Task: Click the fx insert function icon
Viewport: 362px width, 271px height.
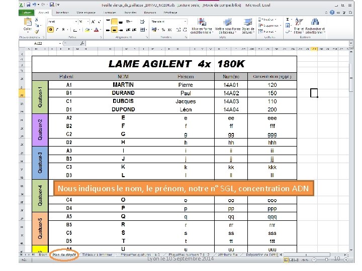Action: [x=82, y=43]
